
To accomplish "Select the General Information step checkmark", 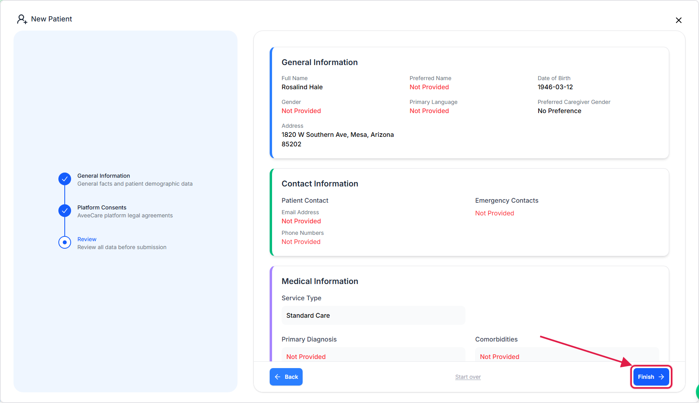I will pyautogui.click(x=65, y=179).
